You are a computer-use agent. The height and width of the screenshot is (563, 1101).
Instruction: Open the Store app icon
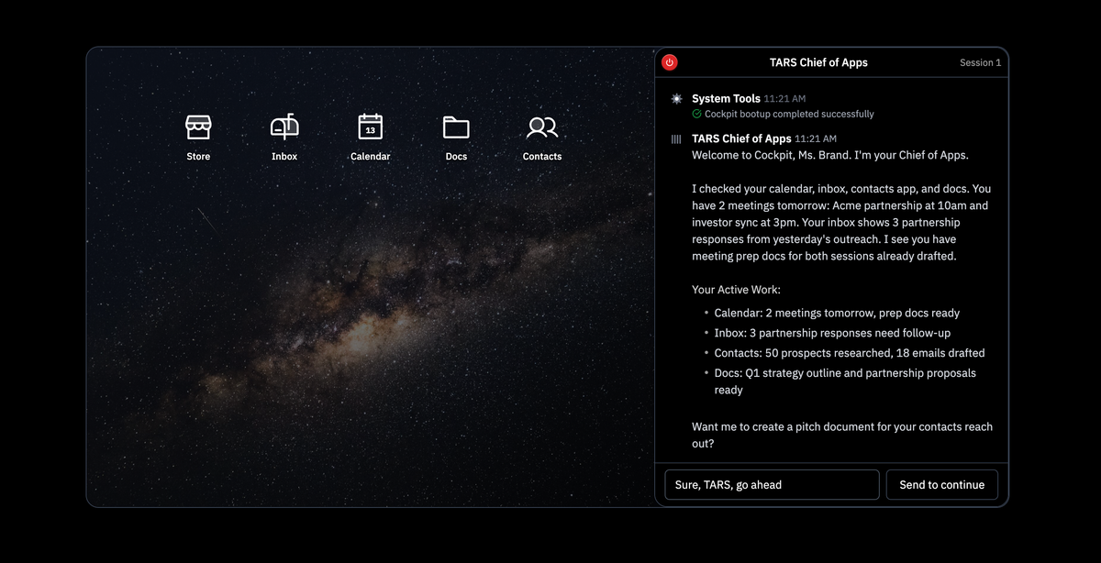[x=198, y=127]
